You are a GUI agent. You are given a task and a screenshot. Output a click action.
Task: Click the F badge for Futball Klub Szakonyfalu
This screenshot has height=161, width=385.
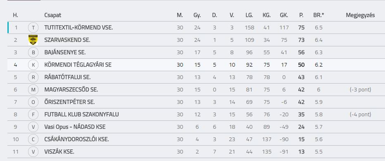coord(33,115)
